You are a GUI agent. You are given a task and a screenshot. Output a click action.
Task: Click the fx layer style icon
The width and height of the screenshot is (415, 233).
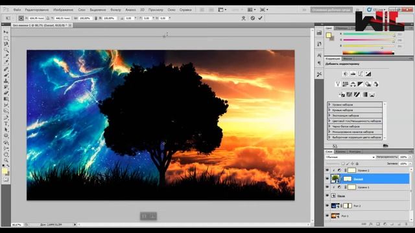[x=371, y=224]
